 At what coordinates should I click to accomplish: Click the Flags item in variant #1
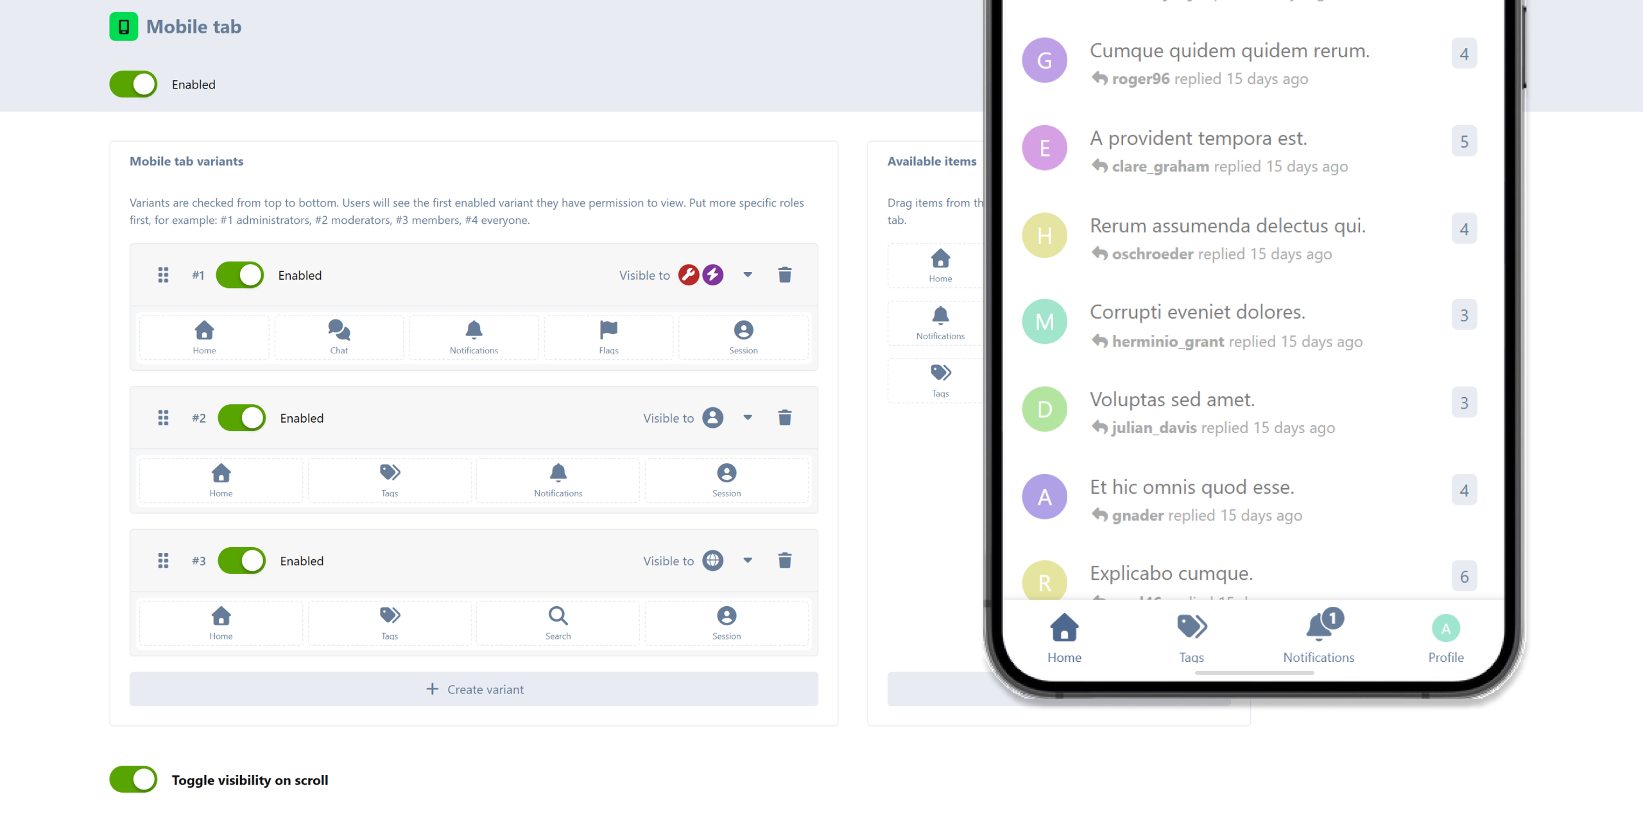pyautogui.click(x=608, y=337)
